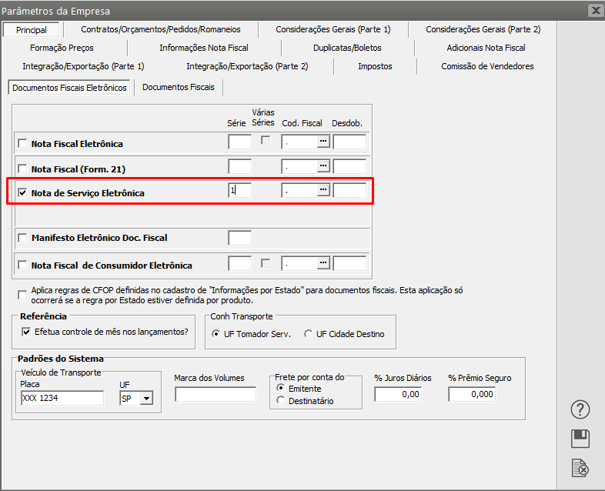Screen dimensions: 605x491
Task: Open Cod. Fiscal lookup for Nota Fiscal Form. 21
Action: click(x=324, y=166)
